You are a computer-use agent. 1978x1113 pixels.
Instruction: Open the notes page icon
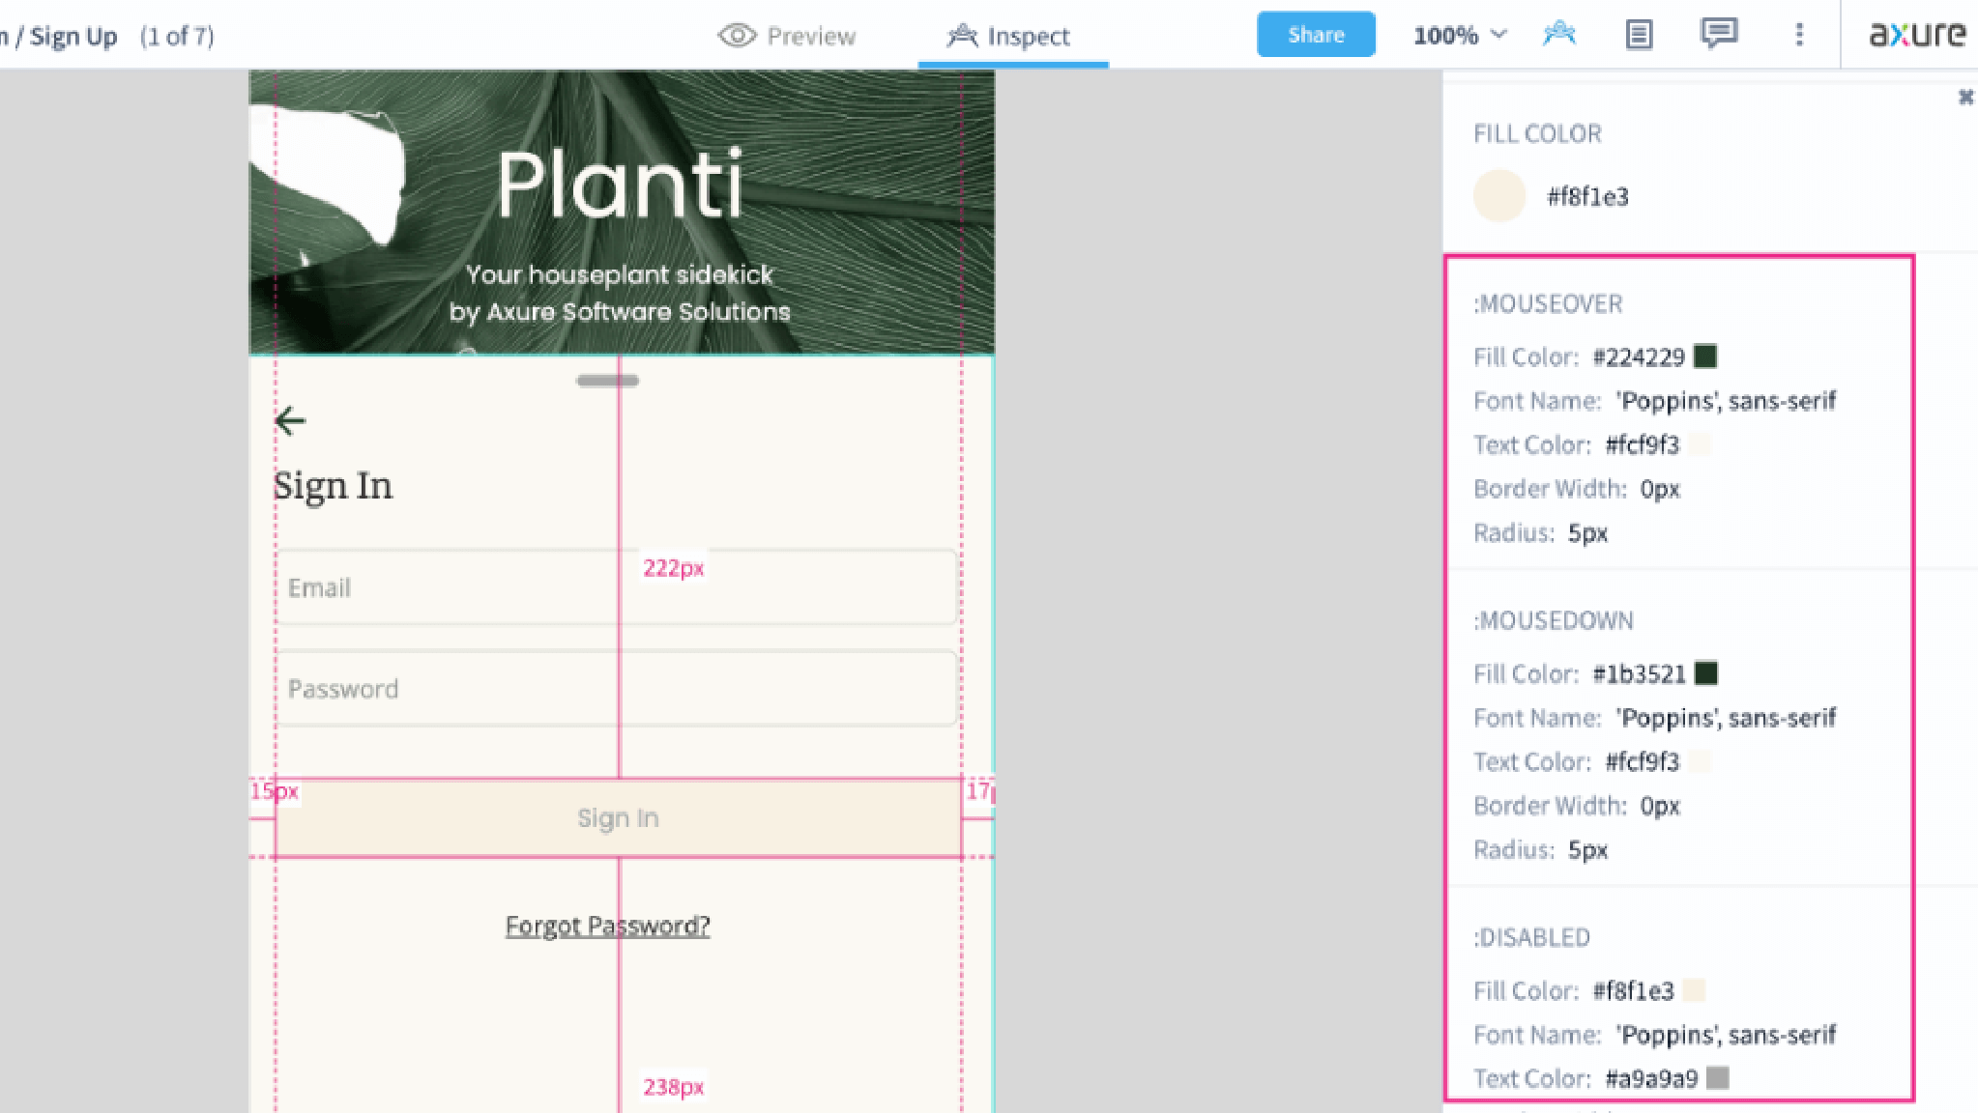click(1639, 36)
